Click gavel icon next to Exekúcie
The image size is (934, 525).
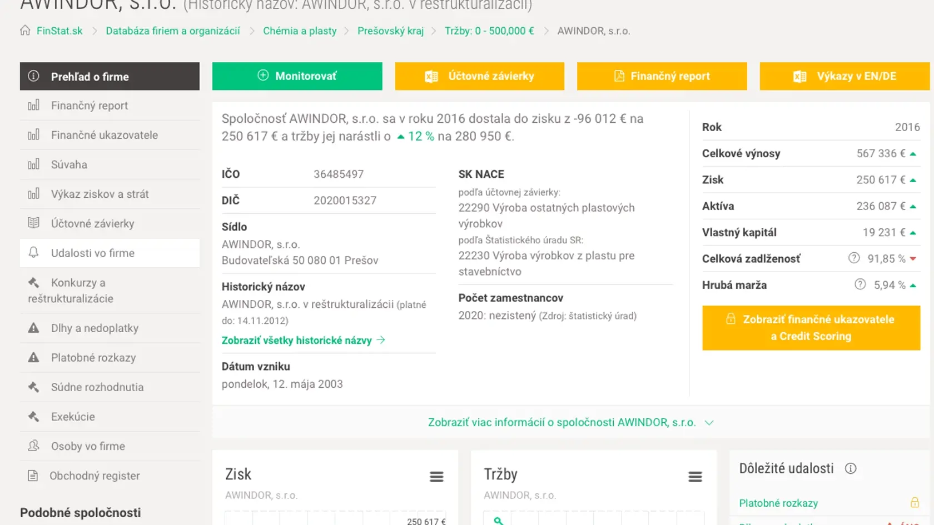click(x=33, y=416)
